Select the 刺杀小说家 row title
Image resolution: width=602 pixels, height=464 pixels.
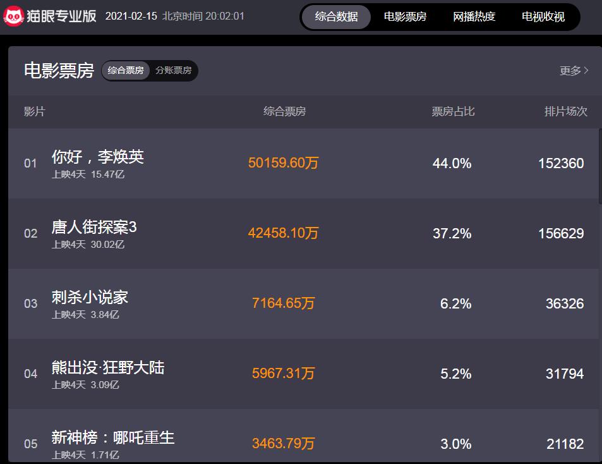pos(90,297)
